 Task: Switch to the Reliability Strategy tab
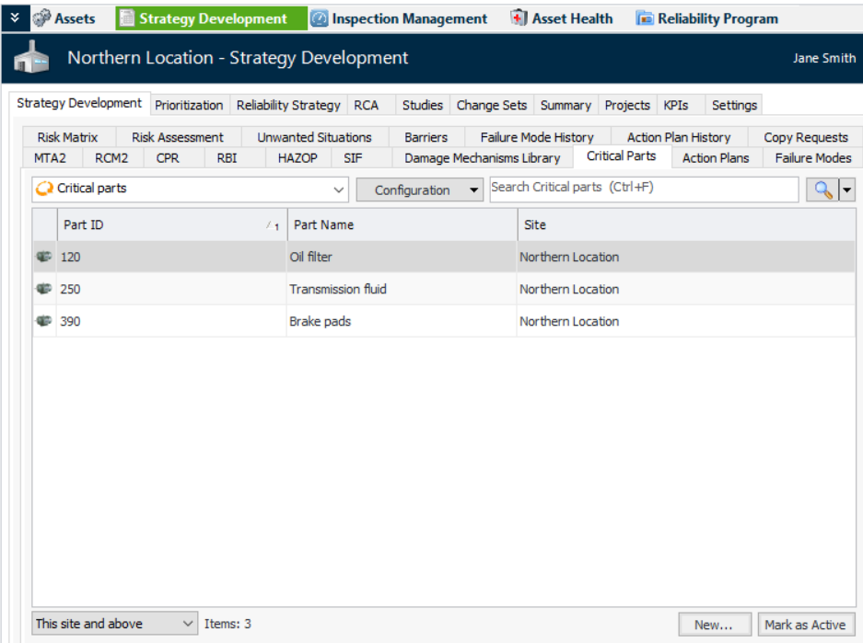tap(288, 105)
